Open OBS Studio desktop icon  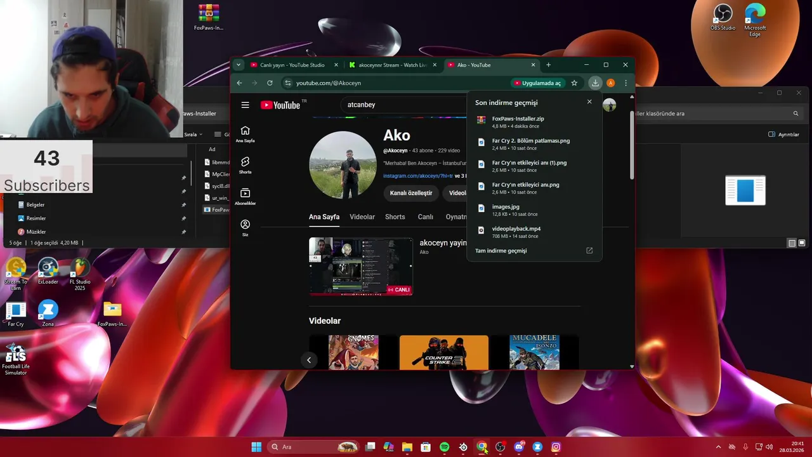[723, 18]
